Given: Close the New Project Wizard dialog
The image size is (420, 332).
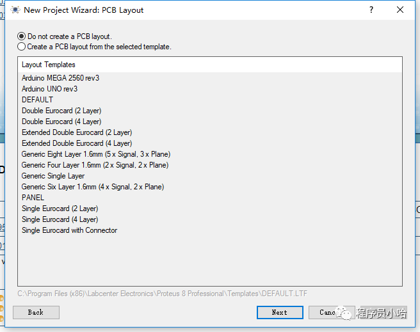Looking at the screenshot, I should pyautogui.click(x=400, y=10).
